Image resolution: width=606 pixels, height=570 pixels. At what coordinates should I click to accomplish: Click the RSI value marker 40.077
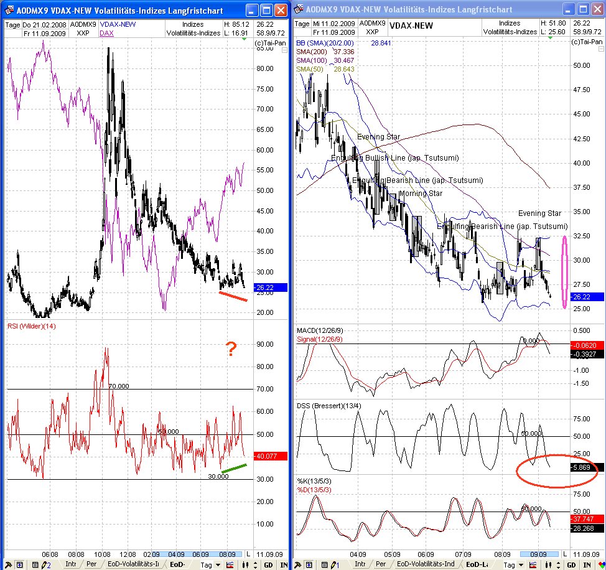[271, 456]
